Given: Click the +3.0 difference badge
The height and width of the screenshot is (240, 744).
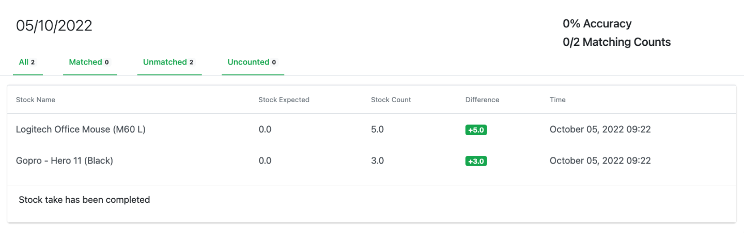Looking at the screenshot, I should (476, 161).
